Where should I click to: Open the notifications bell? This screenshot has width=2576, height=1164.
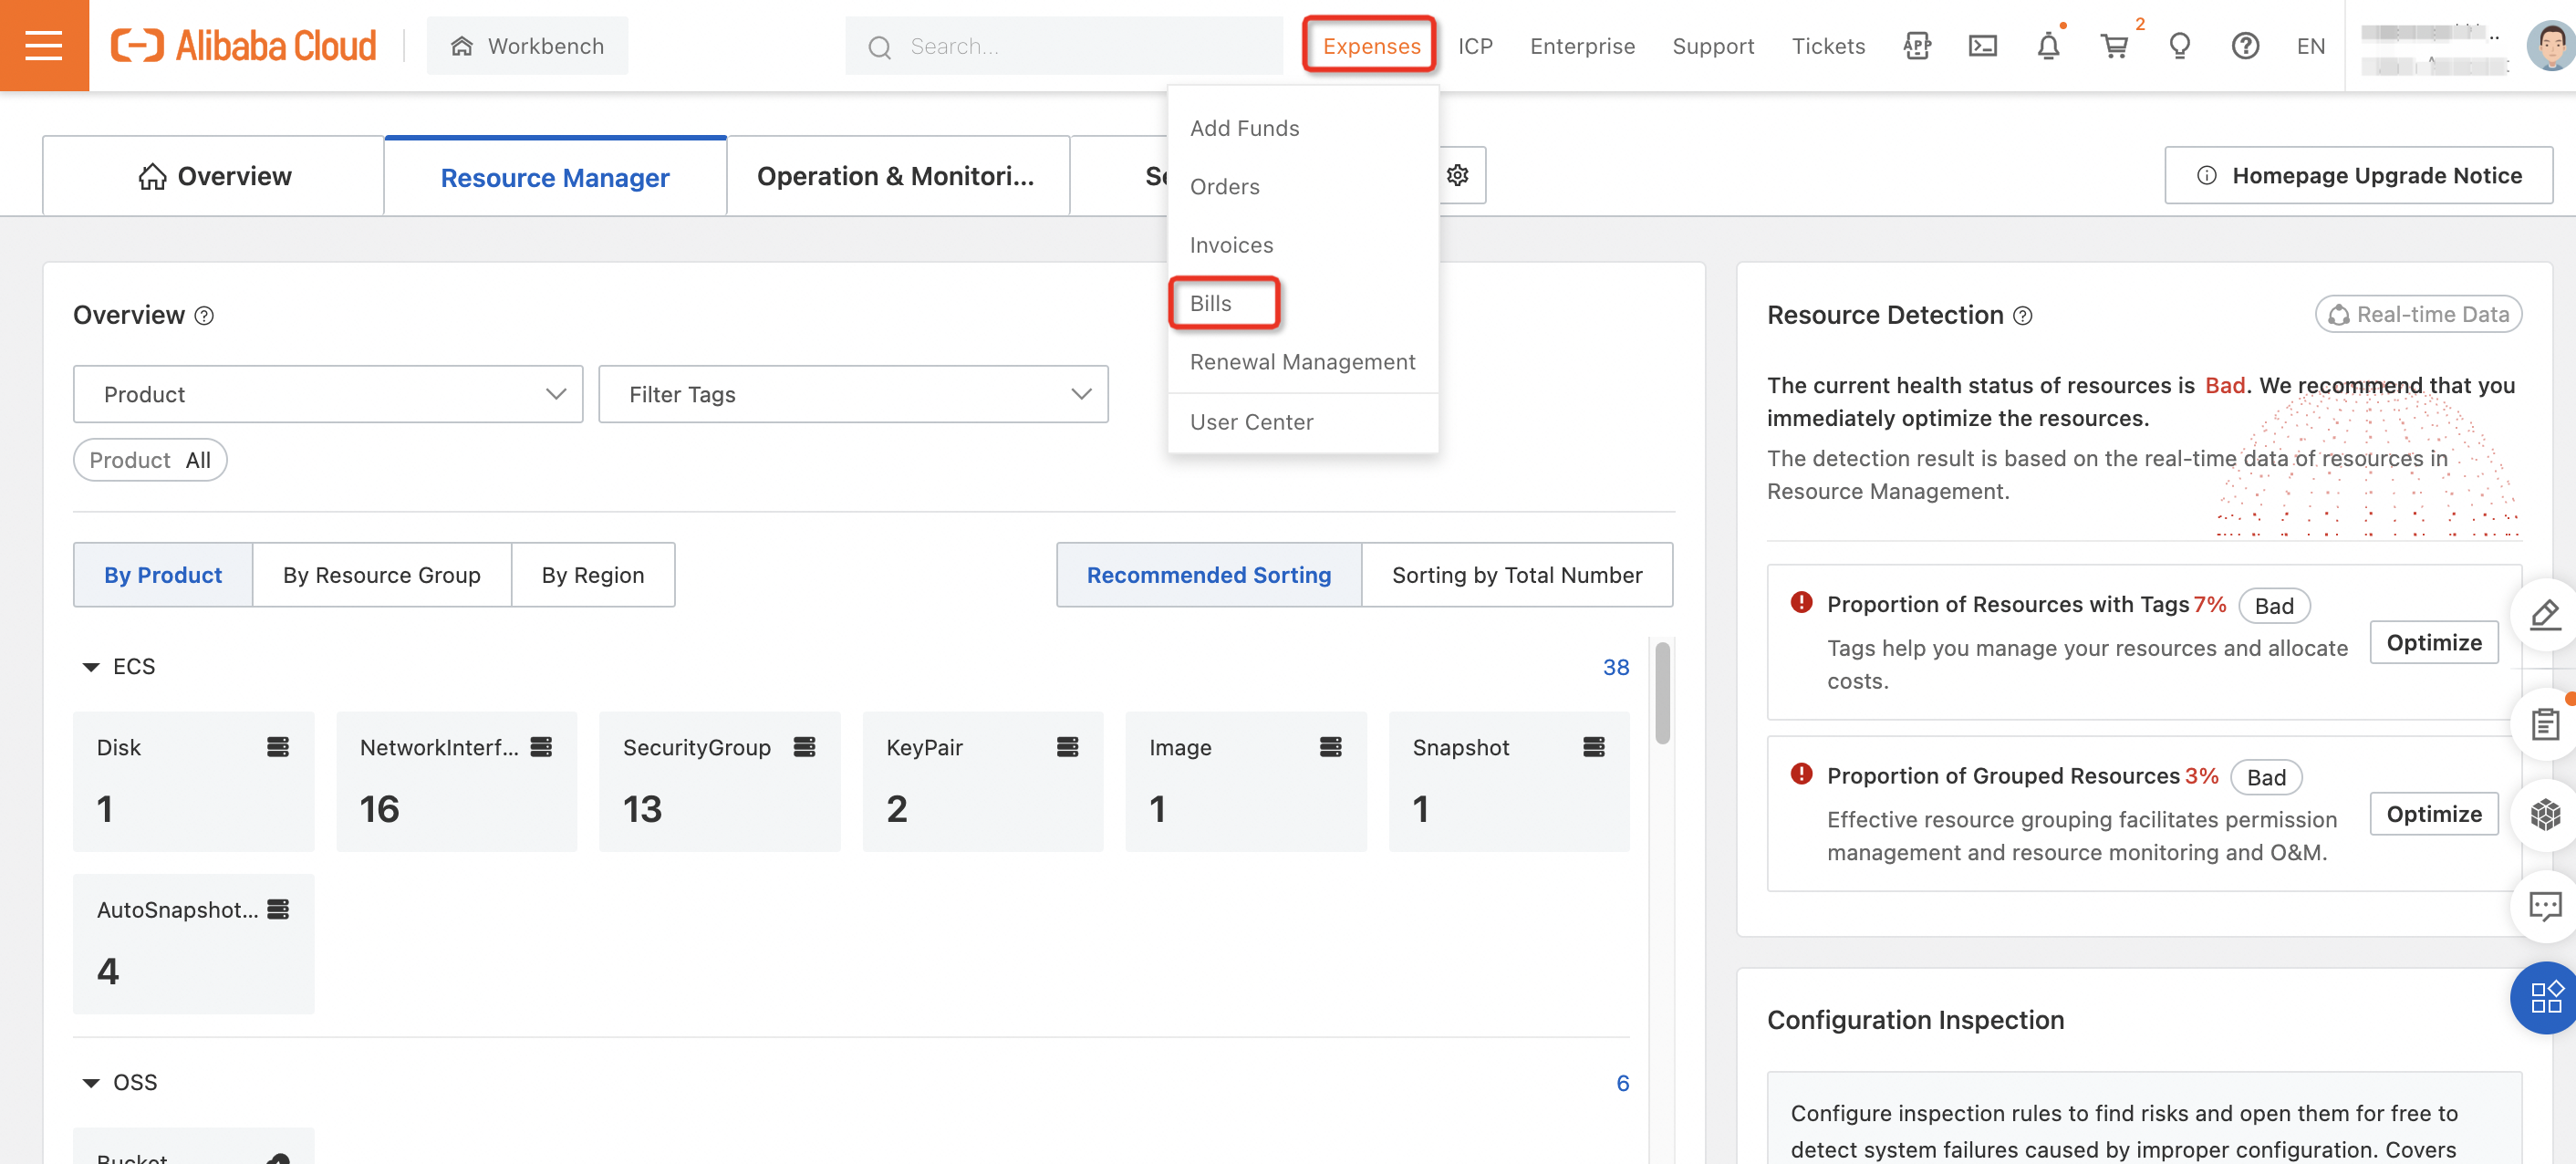point(2048,46)
